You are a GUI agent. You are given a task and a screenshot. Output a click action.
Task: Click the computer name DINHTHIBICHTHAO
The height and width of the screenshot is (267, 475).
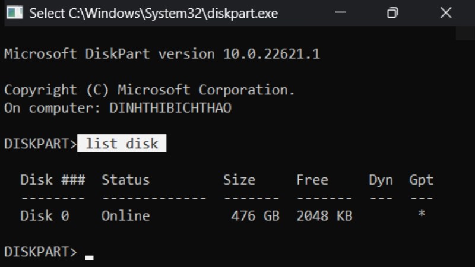170,108
